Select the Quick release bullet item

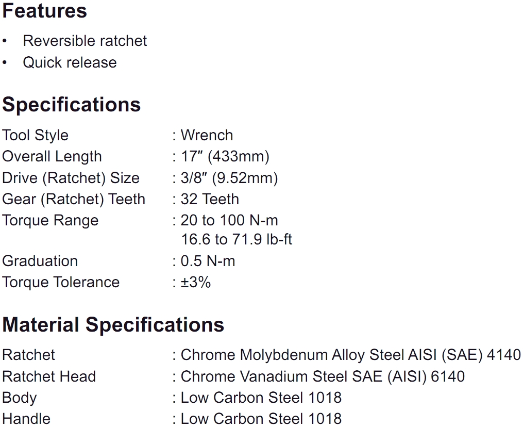(x=70, y=62)
